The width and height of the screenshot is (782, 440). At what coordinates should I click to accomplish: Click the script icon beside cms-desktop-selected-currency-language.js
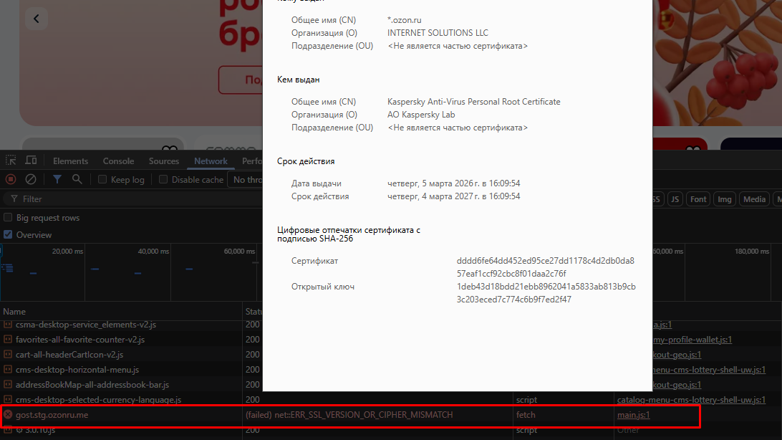(x=7, y=400)
